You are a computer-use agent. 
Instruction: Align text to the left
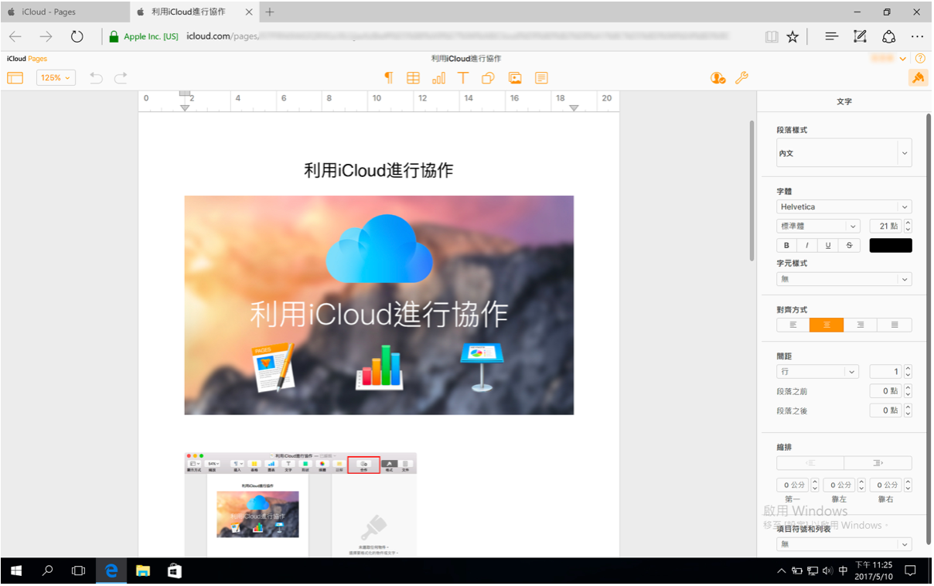tap(793, 325)
